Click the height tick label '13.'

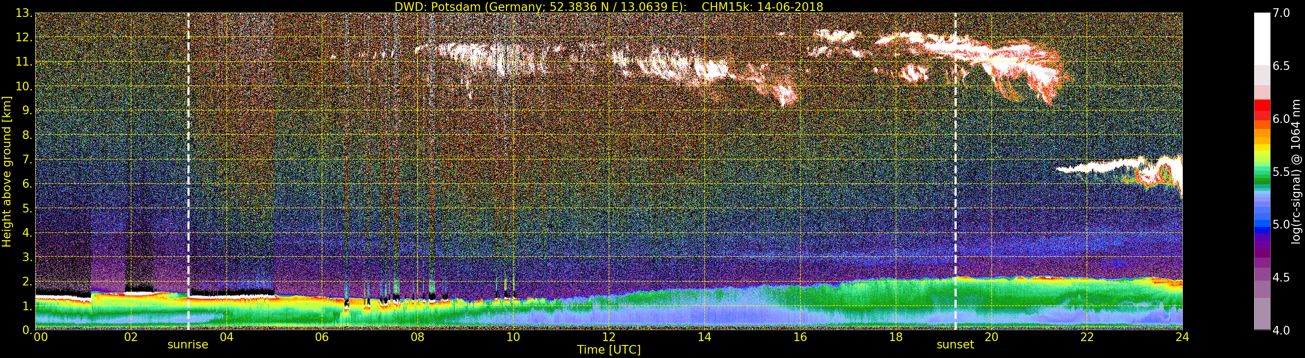tap(23, 13)
